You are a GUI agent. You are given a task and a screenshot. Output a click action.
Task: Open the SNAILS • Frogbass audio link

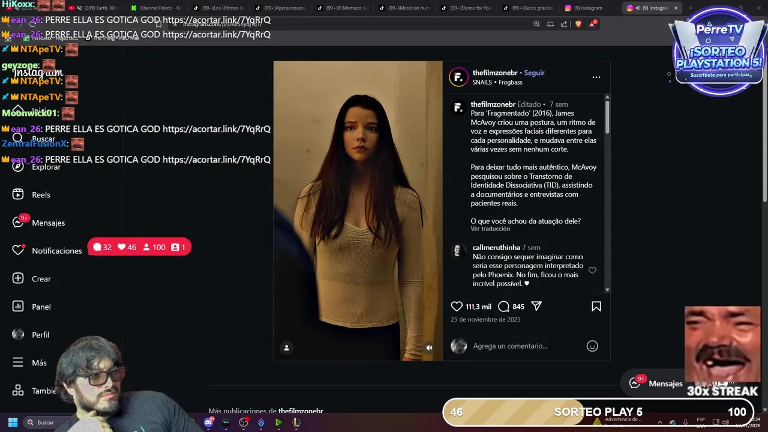497,82
